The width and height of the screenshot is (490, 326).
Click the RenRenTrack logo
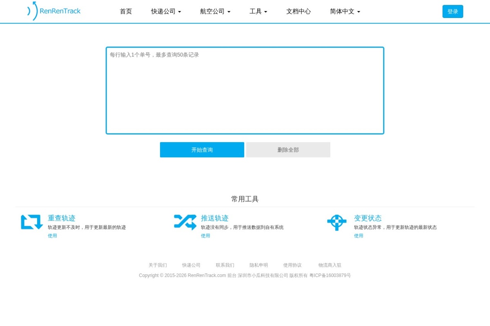[54, 11]
